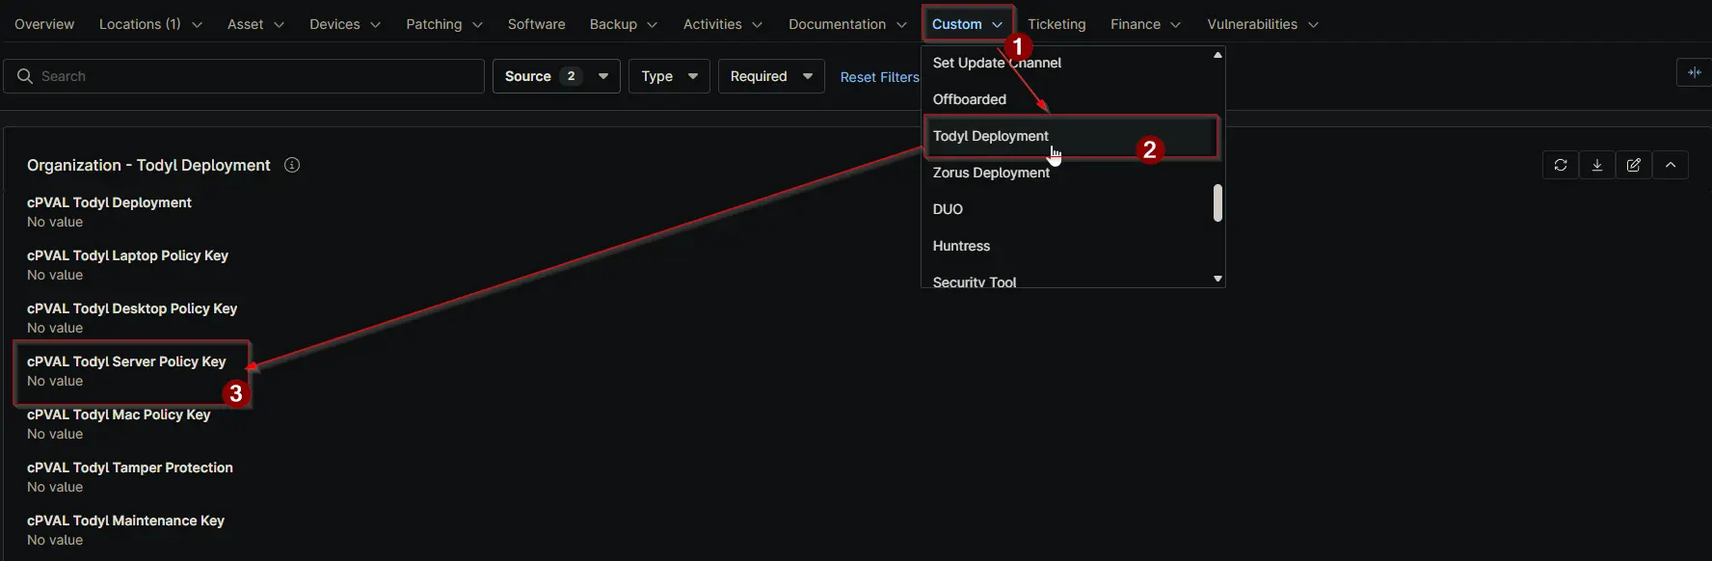The width and height of the screenshot is (1712, 561).
Task: Click the dropdown scroll up arrow
Action: [x=1217, y=55]
